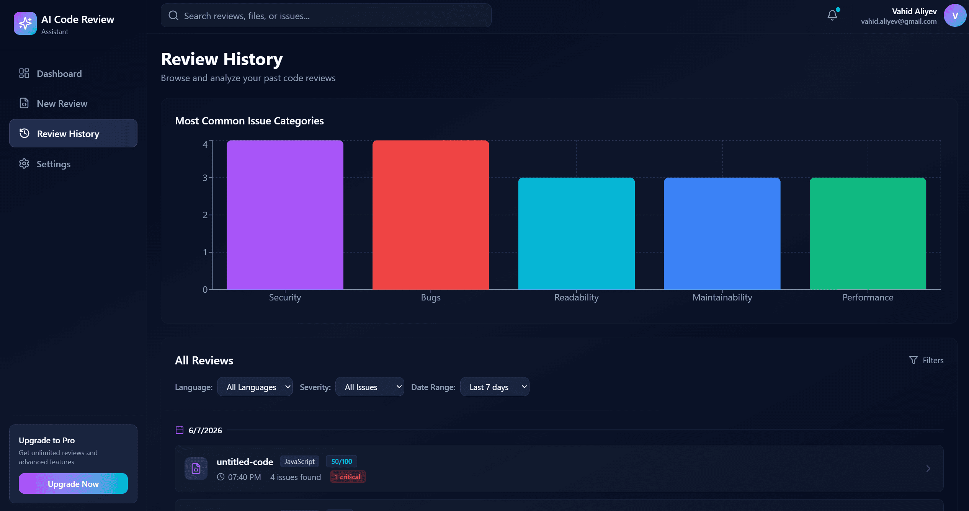
Task: Click the '4 issues found' text
Action: [x=296, y=477]
